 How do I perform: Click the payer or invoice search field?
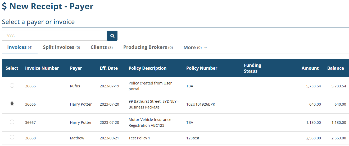click(x=54, y=36)
